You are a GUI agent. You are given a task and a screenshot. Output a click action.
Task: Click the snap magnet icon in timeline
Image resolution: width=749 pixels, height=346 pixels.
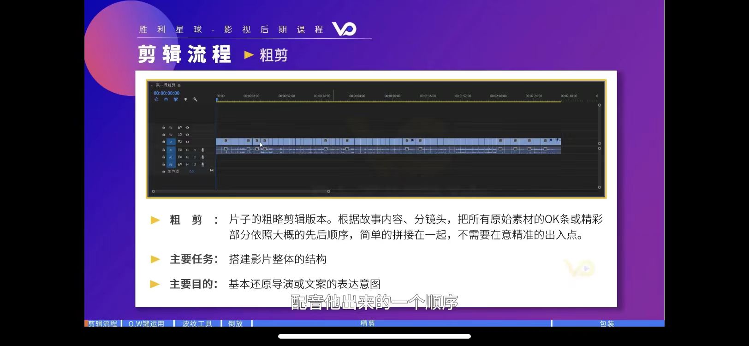[166, 100]
